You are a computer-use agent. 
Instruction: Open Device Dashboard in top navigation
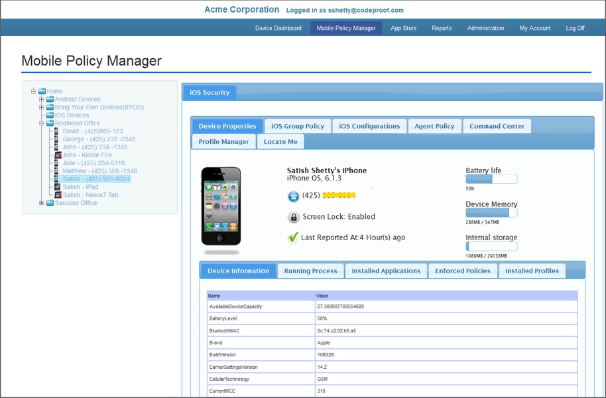click(x=278, y=29)
